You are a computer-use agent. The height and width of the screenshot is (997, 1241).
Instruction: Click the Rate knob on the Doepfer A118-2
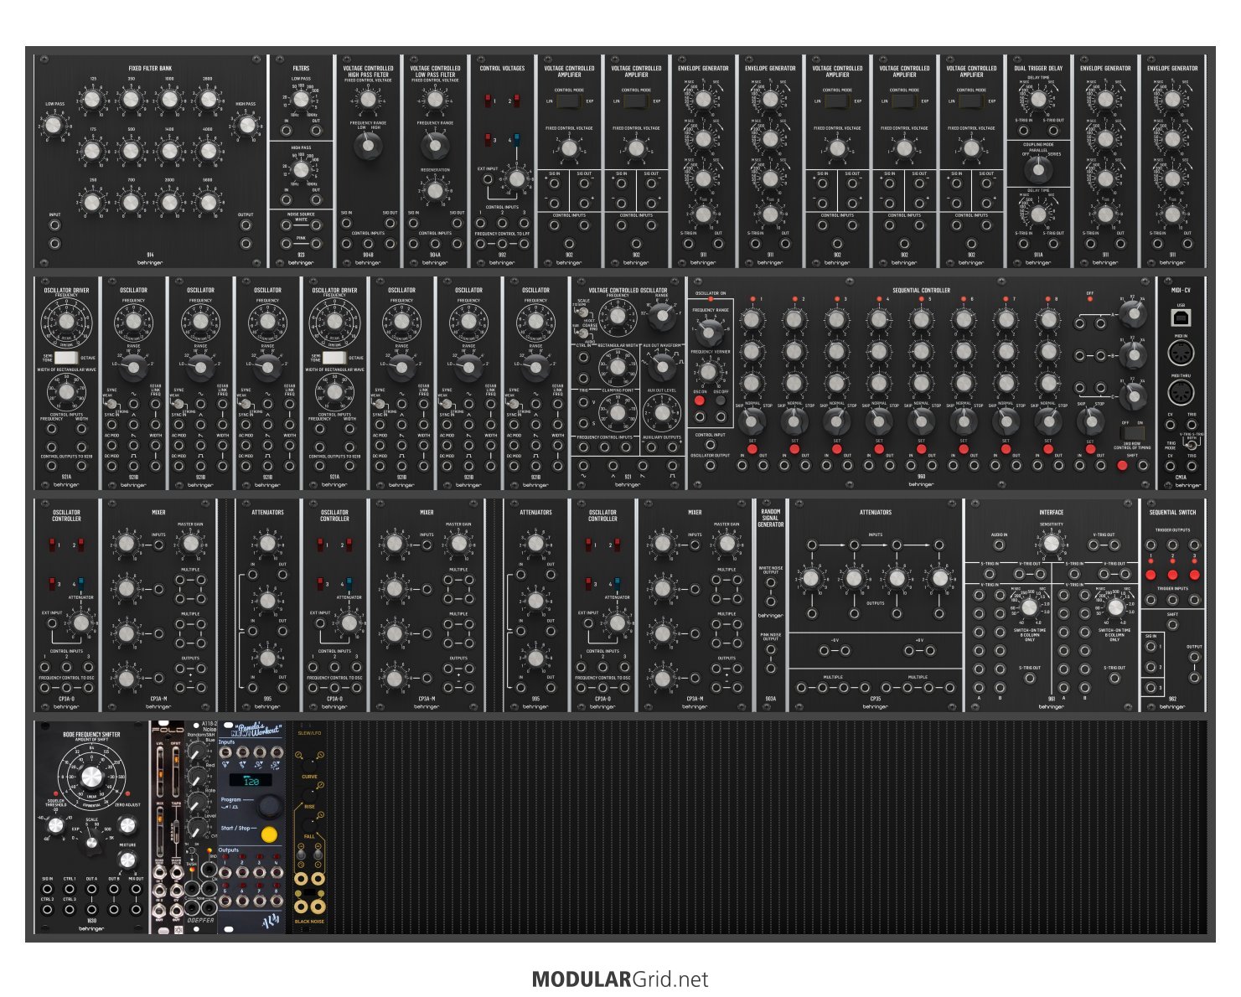click(197, 802)
